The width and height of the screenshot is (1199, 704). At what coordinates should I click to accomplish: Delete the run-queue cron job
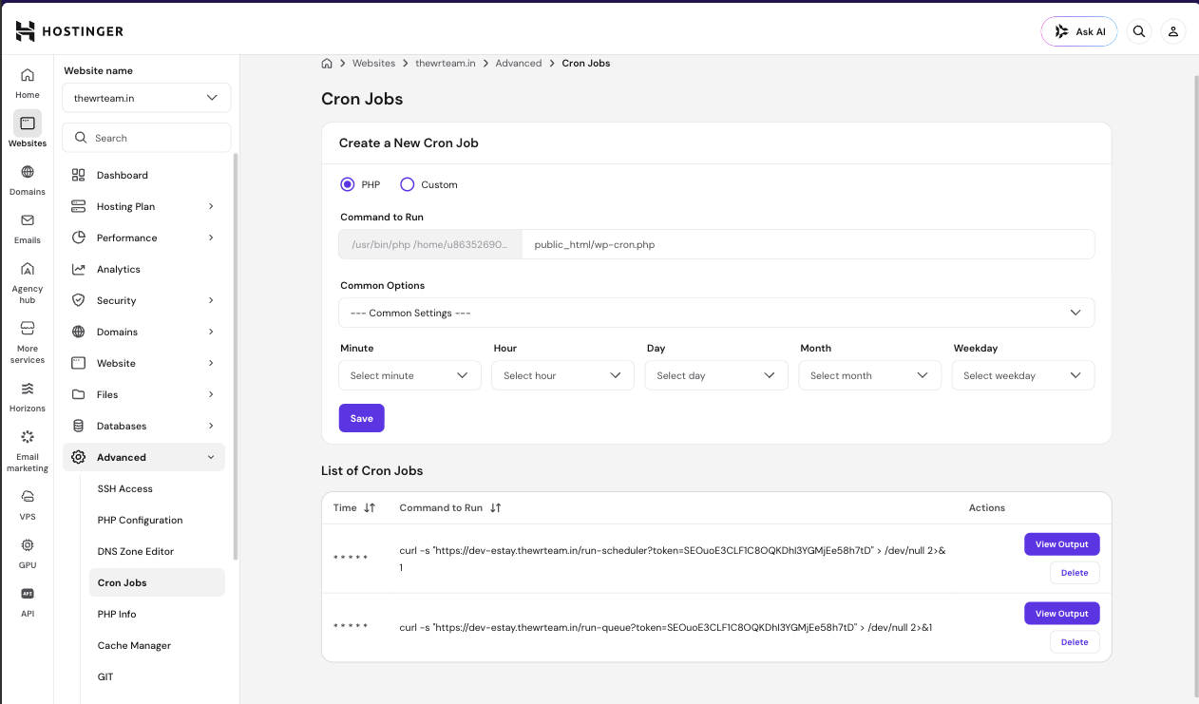[x=1075, y=642]
